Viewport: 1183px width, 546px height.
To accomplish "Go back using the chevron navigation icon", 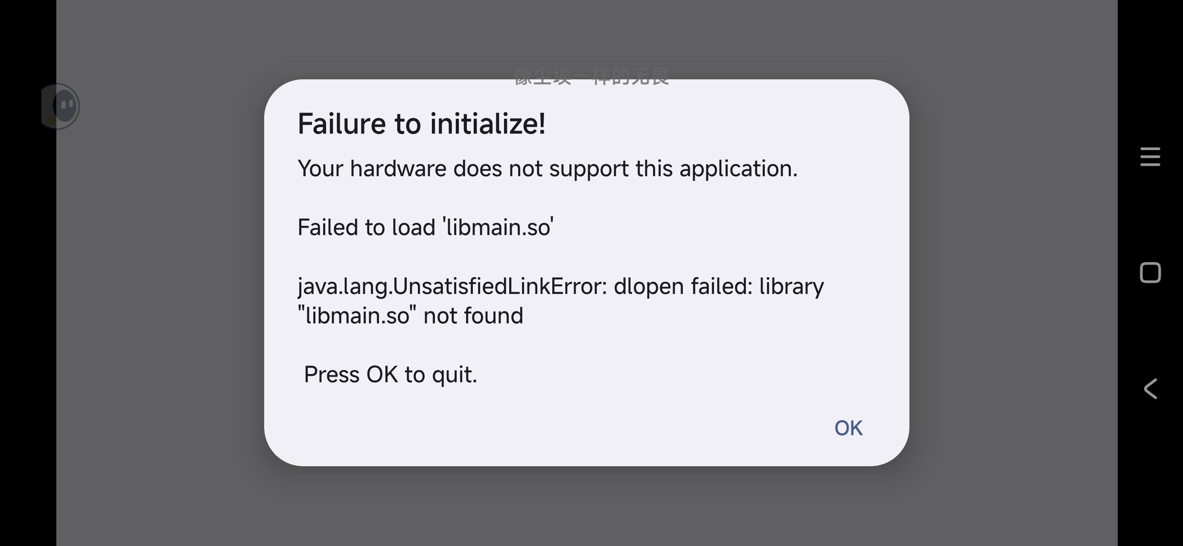I will click(x=1149, y=389).
